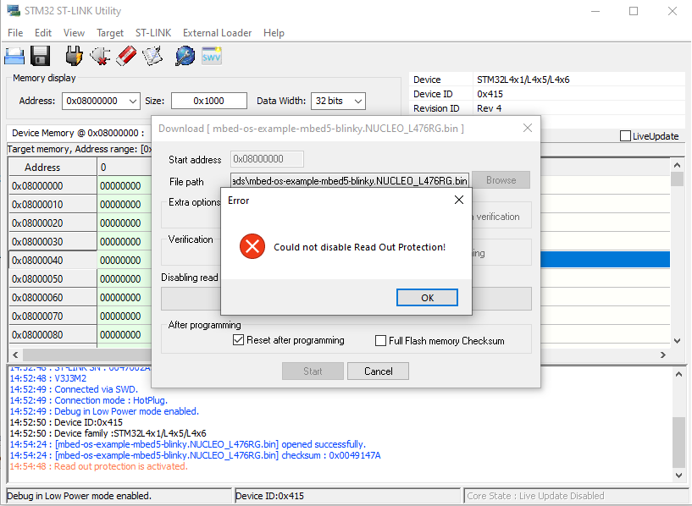This screenshot has width=692, height=506.
Task: Check Full Flash memory Checksum
Action: click(x=380, y=341)
